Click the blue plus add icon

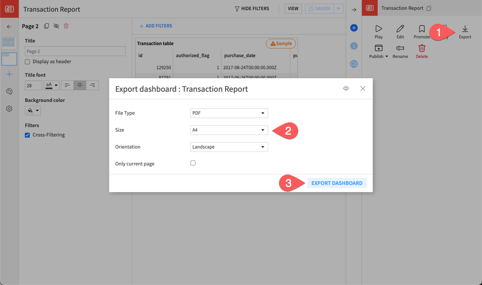click(354, 27)
